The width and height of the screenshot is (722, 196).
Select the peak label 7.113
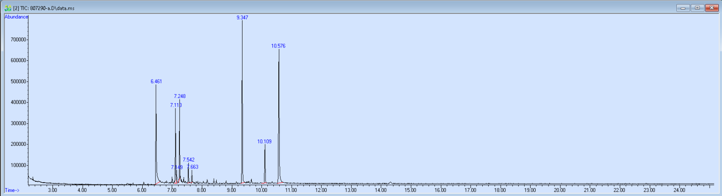176,105
